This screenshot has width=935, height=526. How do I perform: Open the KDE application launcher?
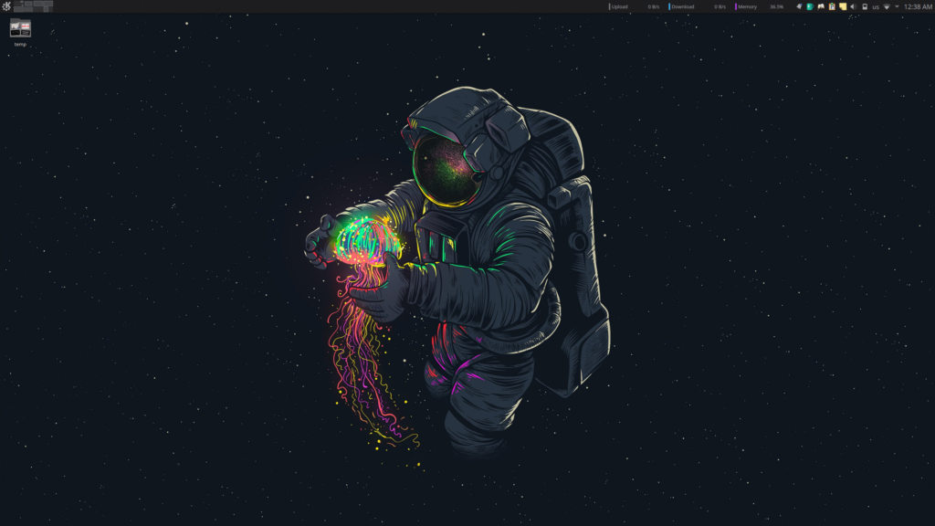[6, 6]
